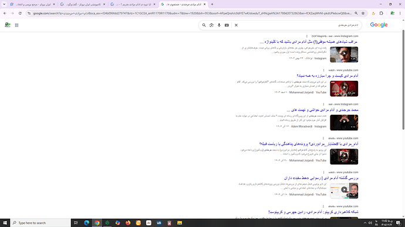Viewport: 405px width, 227px height.
Task: Go forward in browser history
Action: coord(12,13)
